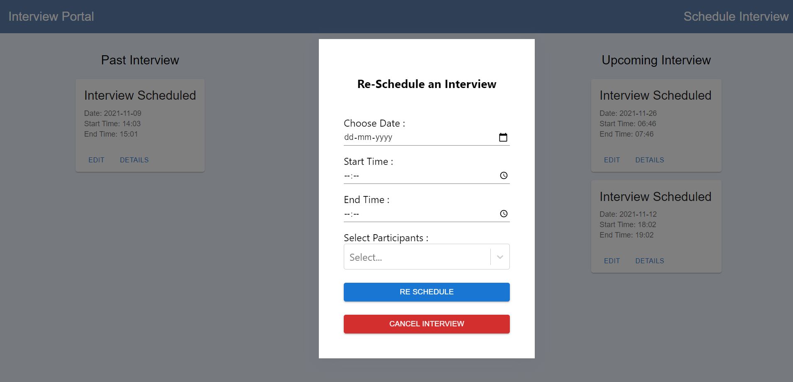Open the clock picker for End Time

(x=503, y=214)
